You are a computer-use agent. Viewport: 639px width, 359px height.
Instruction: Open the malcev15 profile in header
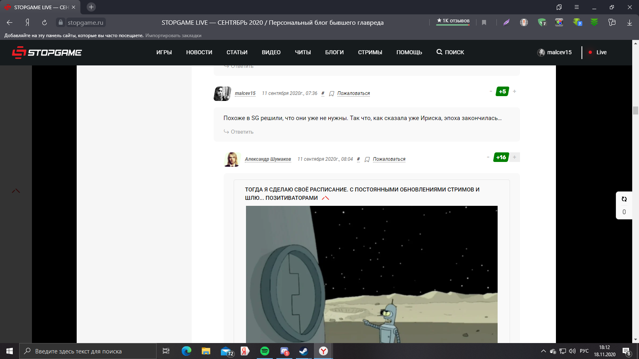coord(554,52)
